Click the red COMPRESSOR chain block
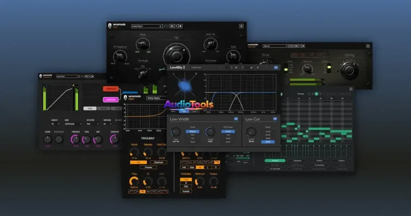 pos(111,89)
